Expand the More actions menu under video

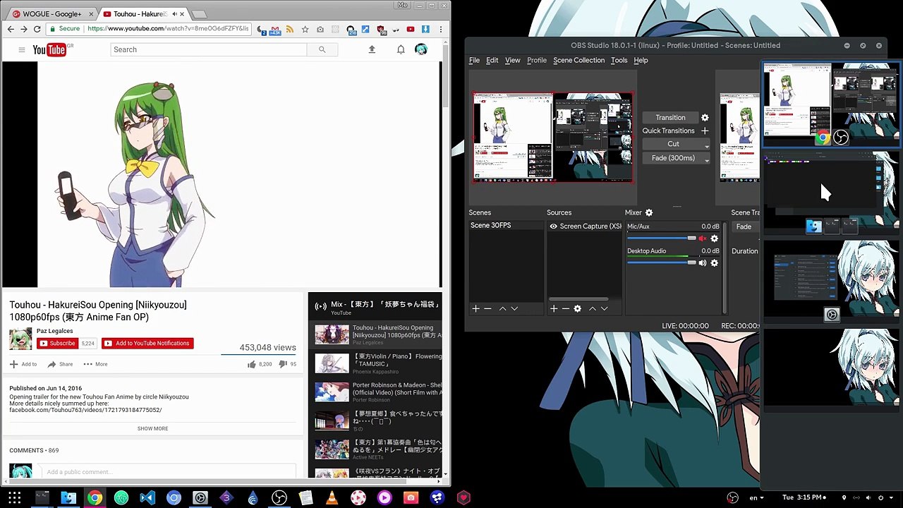tap(95, 364)
